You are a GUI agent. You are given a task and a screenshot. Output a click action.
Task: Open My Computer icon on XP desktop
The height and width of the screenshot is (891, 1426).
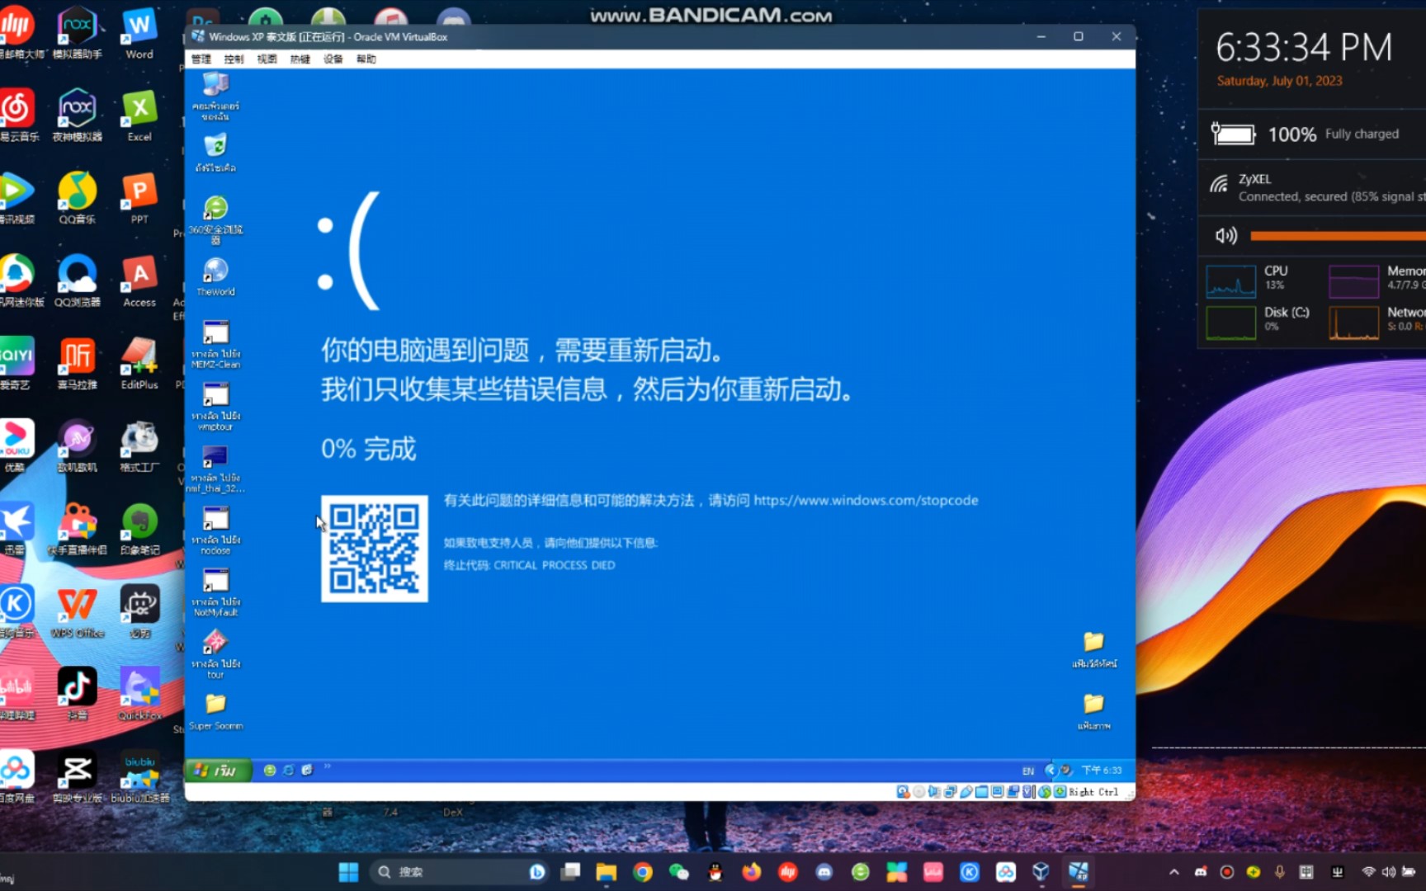[x=215, y=97]
